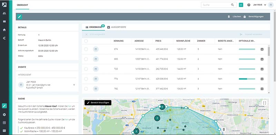Select row 782 checkbox
276x135 pixels.
coord(86,89)
